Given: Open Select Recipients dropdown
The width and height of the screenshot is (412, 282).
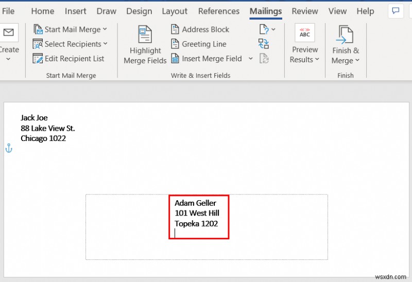Looking at the screenshot, I should click(x=71, y=44).
